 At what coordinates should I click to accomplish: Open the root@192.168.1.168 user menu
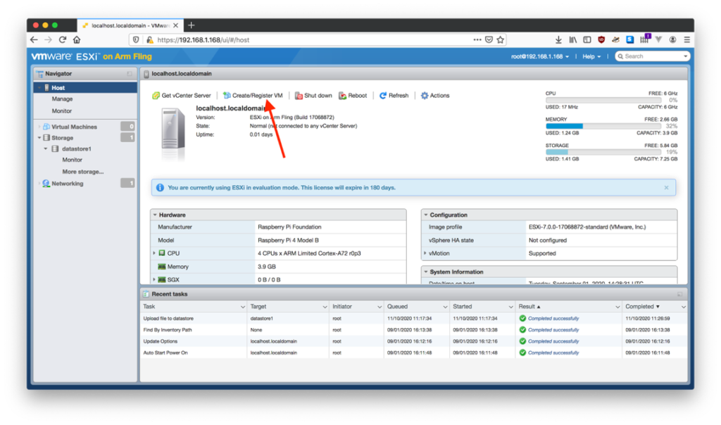click(x=540, y=56)
